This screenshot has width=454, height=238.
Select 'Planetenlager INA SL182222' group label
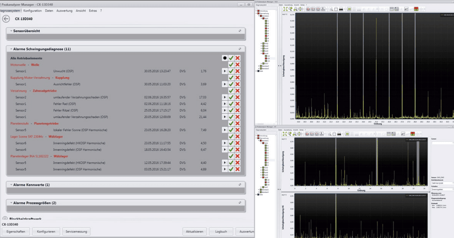pyautogui.click(x=29, y=156)
